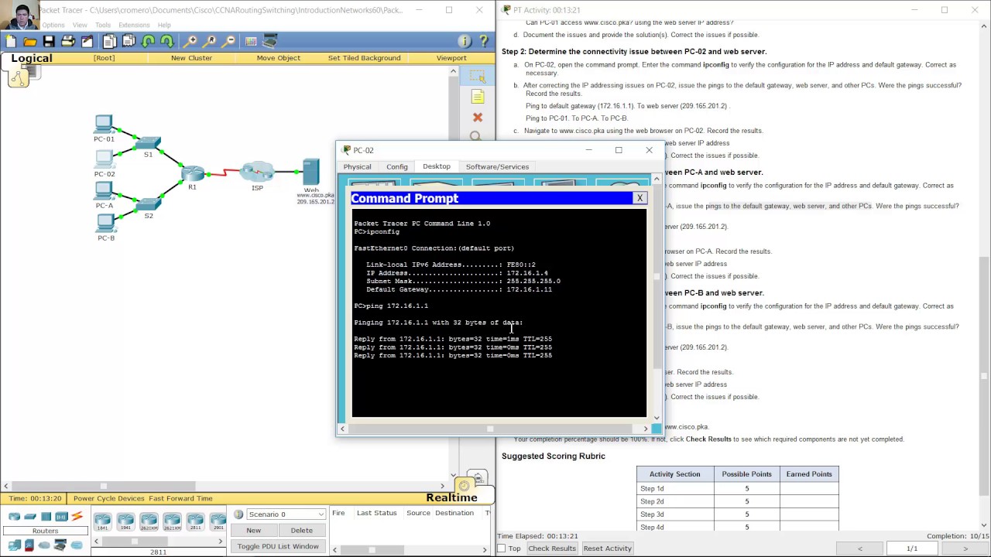Click the Web server in the topology
Screen dimensions: 991x557
(311, 172)
